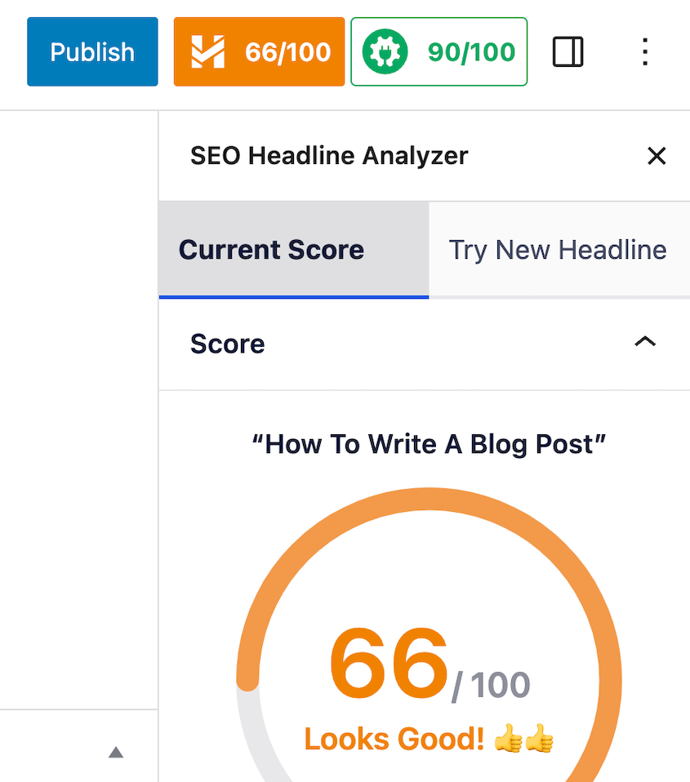The height and width of the screenshot is (782, 690).
Task: Click the green gear icon in the score badge
Action: pos(383,51)
